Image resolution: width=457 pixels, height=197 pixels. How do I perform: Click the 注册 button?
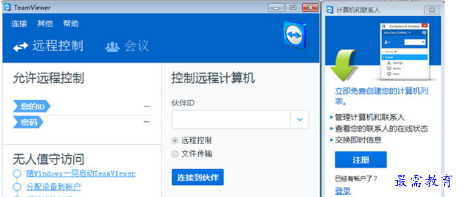pyautogui.click(x=361, y=159)
